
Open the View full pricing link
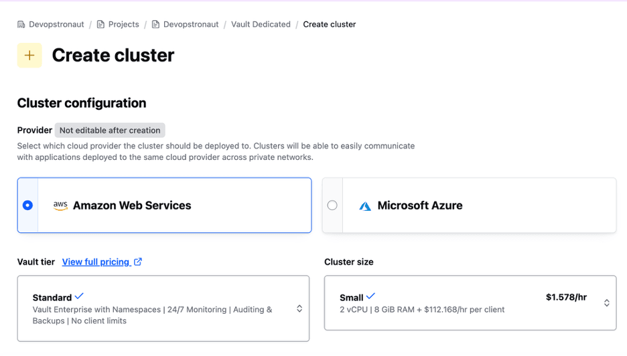pyautogui.click(x=96, y=262)
